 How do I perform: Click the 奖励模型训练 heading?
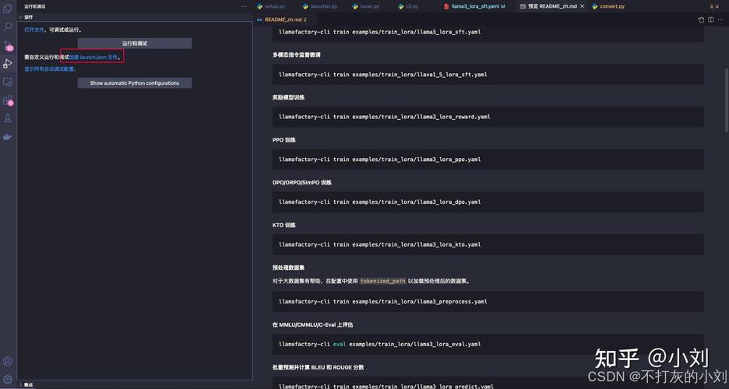288,97
